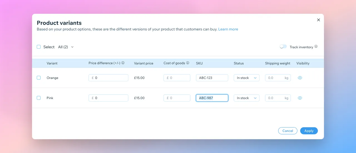This screenshot has width=356, height=153.
Task: Open the Pink variant status dropdown
Action: coord(246,98)
